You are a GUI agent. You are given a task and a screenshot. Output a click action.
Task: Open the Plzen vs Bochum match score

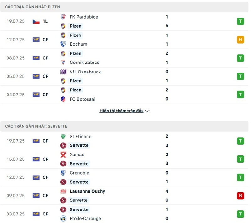167,40
